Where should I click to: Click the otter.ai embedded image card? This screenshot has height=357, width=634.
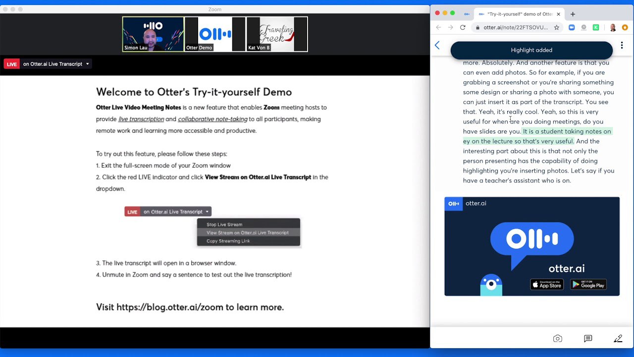(532, 246)
